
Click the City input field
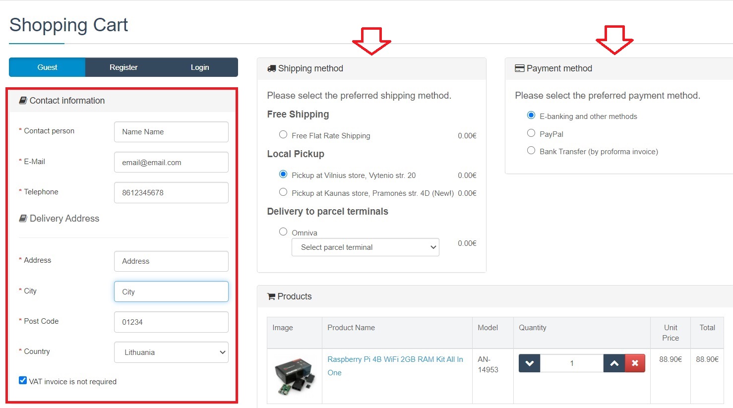(171, 291)
